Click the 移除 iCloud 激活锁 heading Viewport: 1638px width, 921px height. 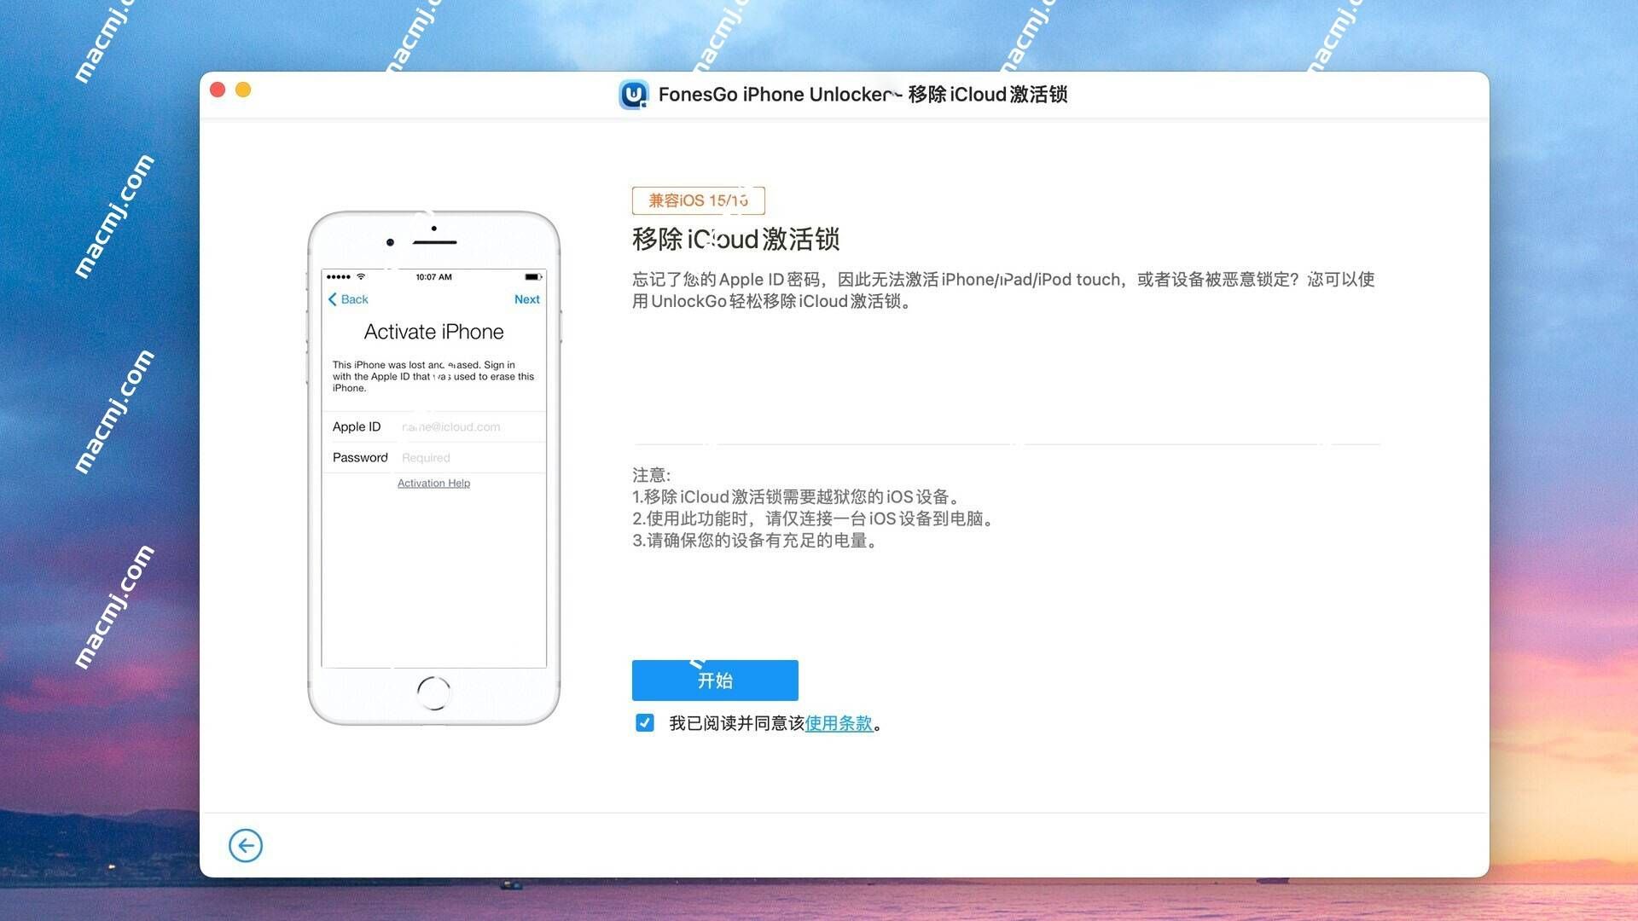735,239
